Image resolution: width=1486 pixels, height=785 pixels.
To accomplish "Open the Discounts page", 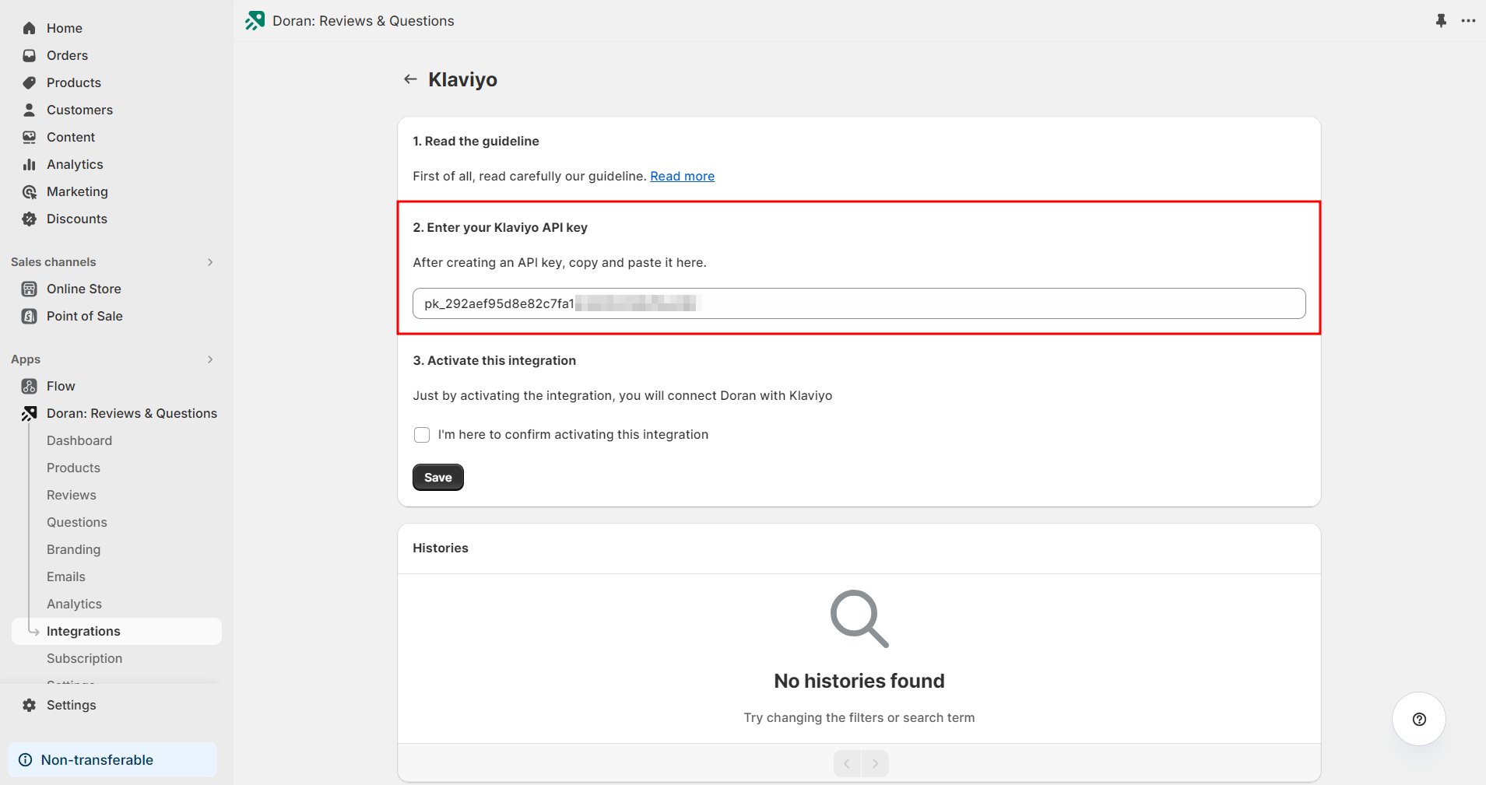I will (77, 219).
